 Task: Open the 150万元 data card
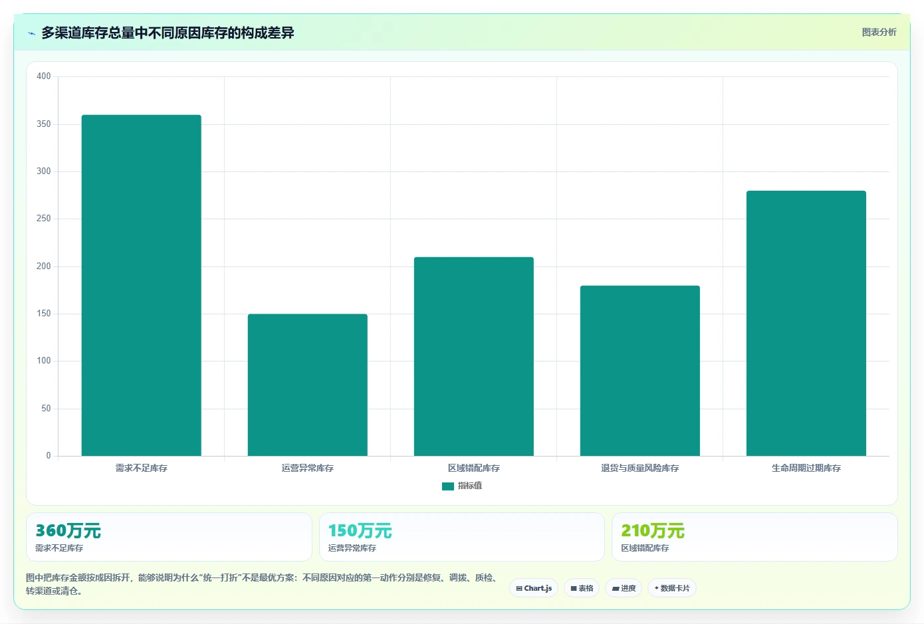point(461,537)
